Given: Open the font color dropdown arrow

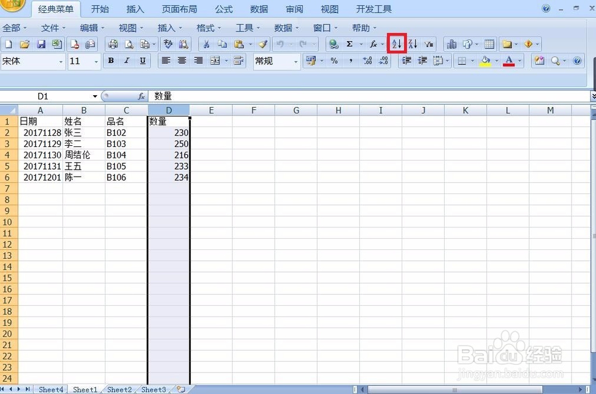Looking at the screenshot, I should 520,61.
